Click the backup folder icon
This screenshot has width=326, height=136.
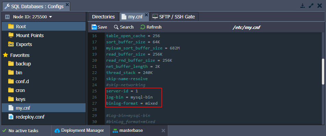[11, 63]
